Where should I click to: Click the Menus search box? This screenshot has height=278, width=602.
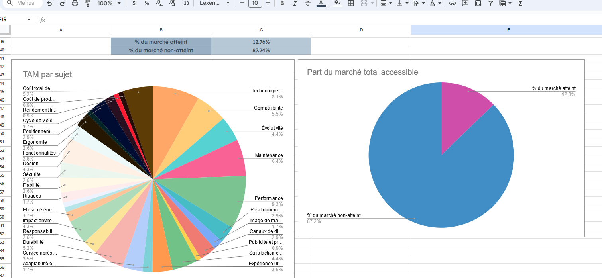click(x=23, y=3)
